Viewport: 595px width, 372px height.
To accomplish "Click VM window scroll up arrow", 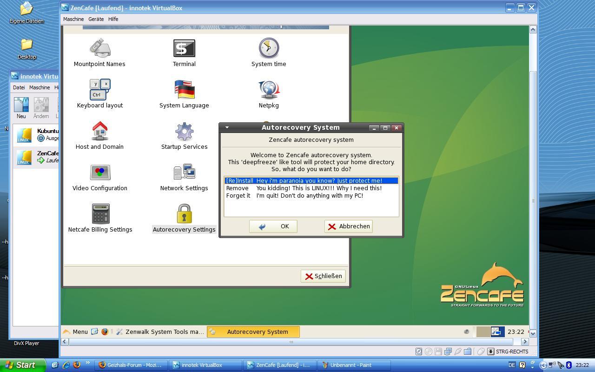I will [x=533, y=29].
